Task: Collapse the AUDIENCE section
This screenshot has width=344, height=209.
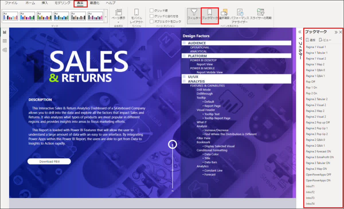Action: [x=184, y=43]
